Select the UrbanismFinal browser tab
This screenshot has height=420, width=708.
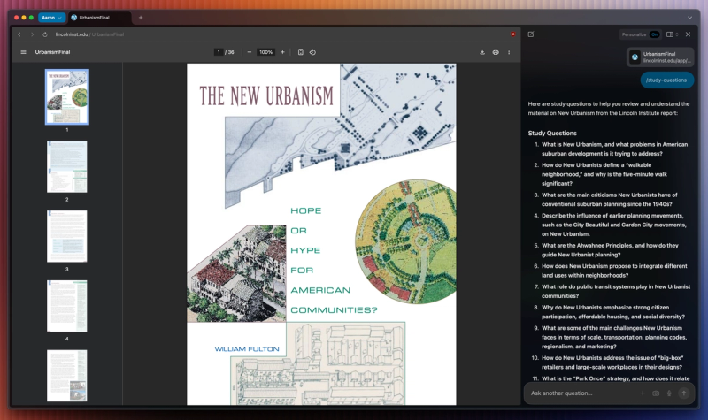99,18
